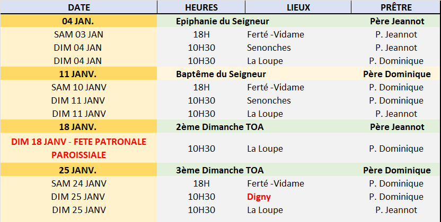The width and height of the screenshot is (441, 222).
Task: Click the 04 JAN. date row
Action: tap(78, 21)
